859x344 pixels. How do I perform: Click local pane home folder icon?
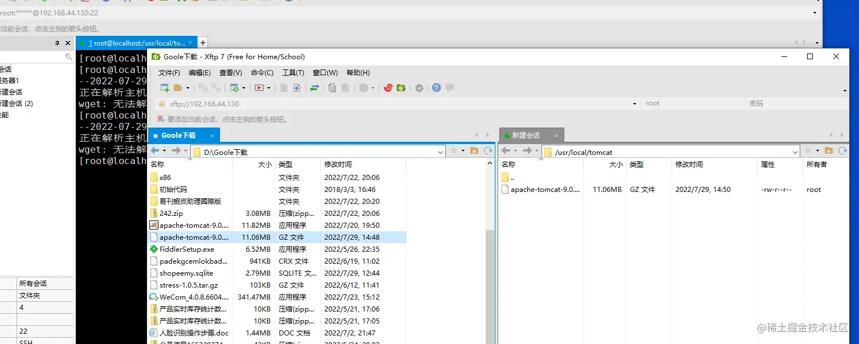pos(475,151)
